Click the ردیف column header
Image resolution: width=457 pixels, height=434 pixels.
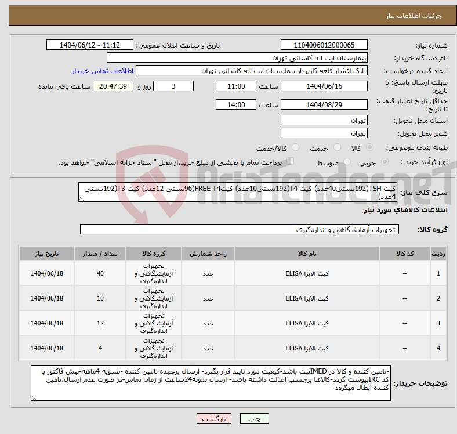(x=438, y=254)
